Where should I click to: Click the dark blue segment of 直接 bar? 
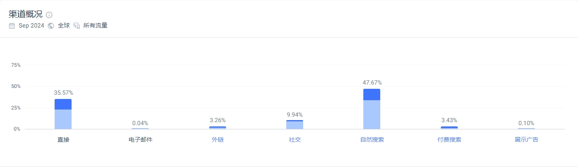(63, 104)
